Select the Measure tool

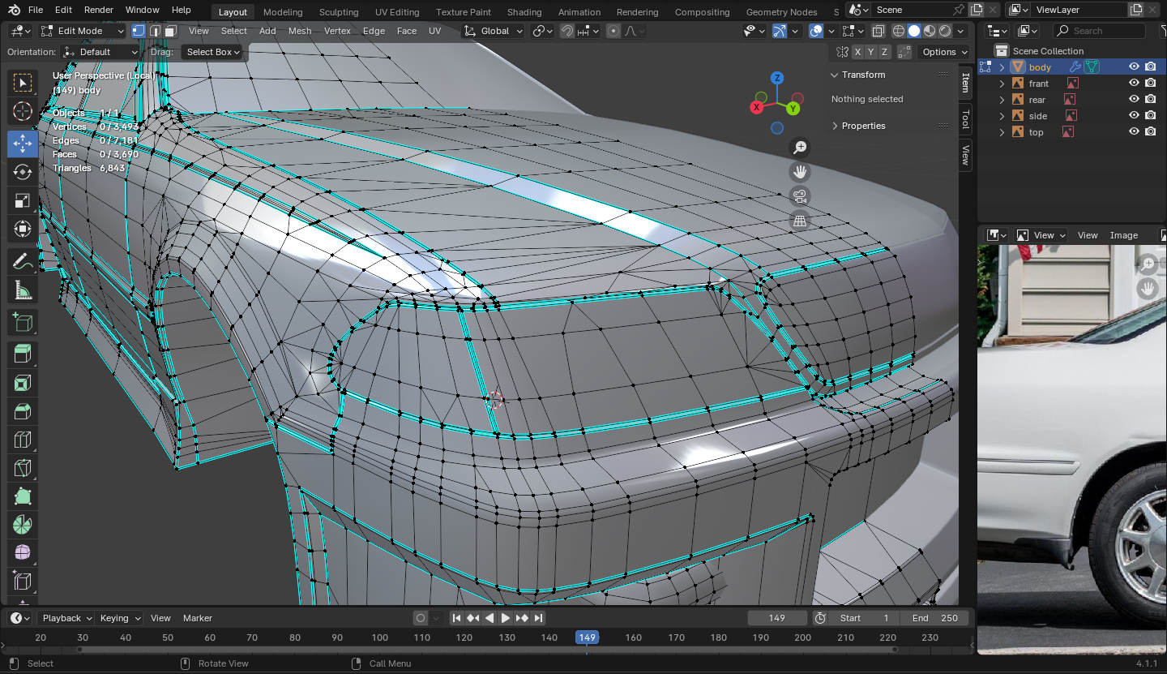[x=23, y=290]
